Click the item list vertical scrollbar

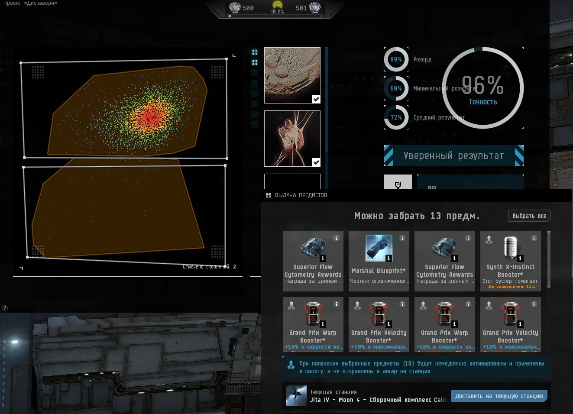point(549,259)
